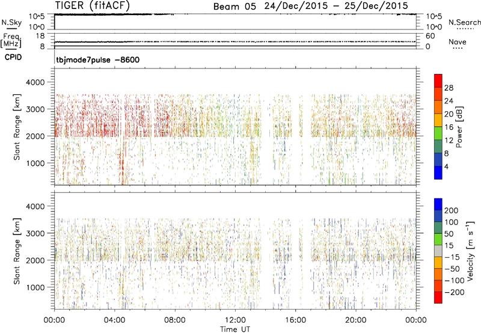
Task: Click the N.Sky legend label
Action: click(11, 22)
